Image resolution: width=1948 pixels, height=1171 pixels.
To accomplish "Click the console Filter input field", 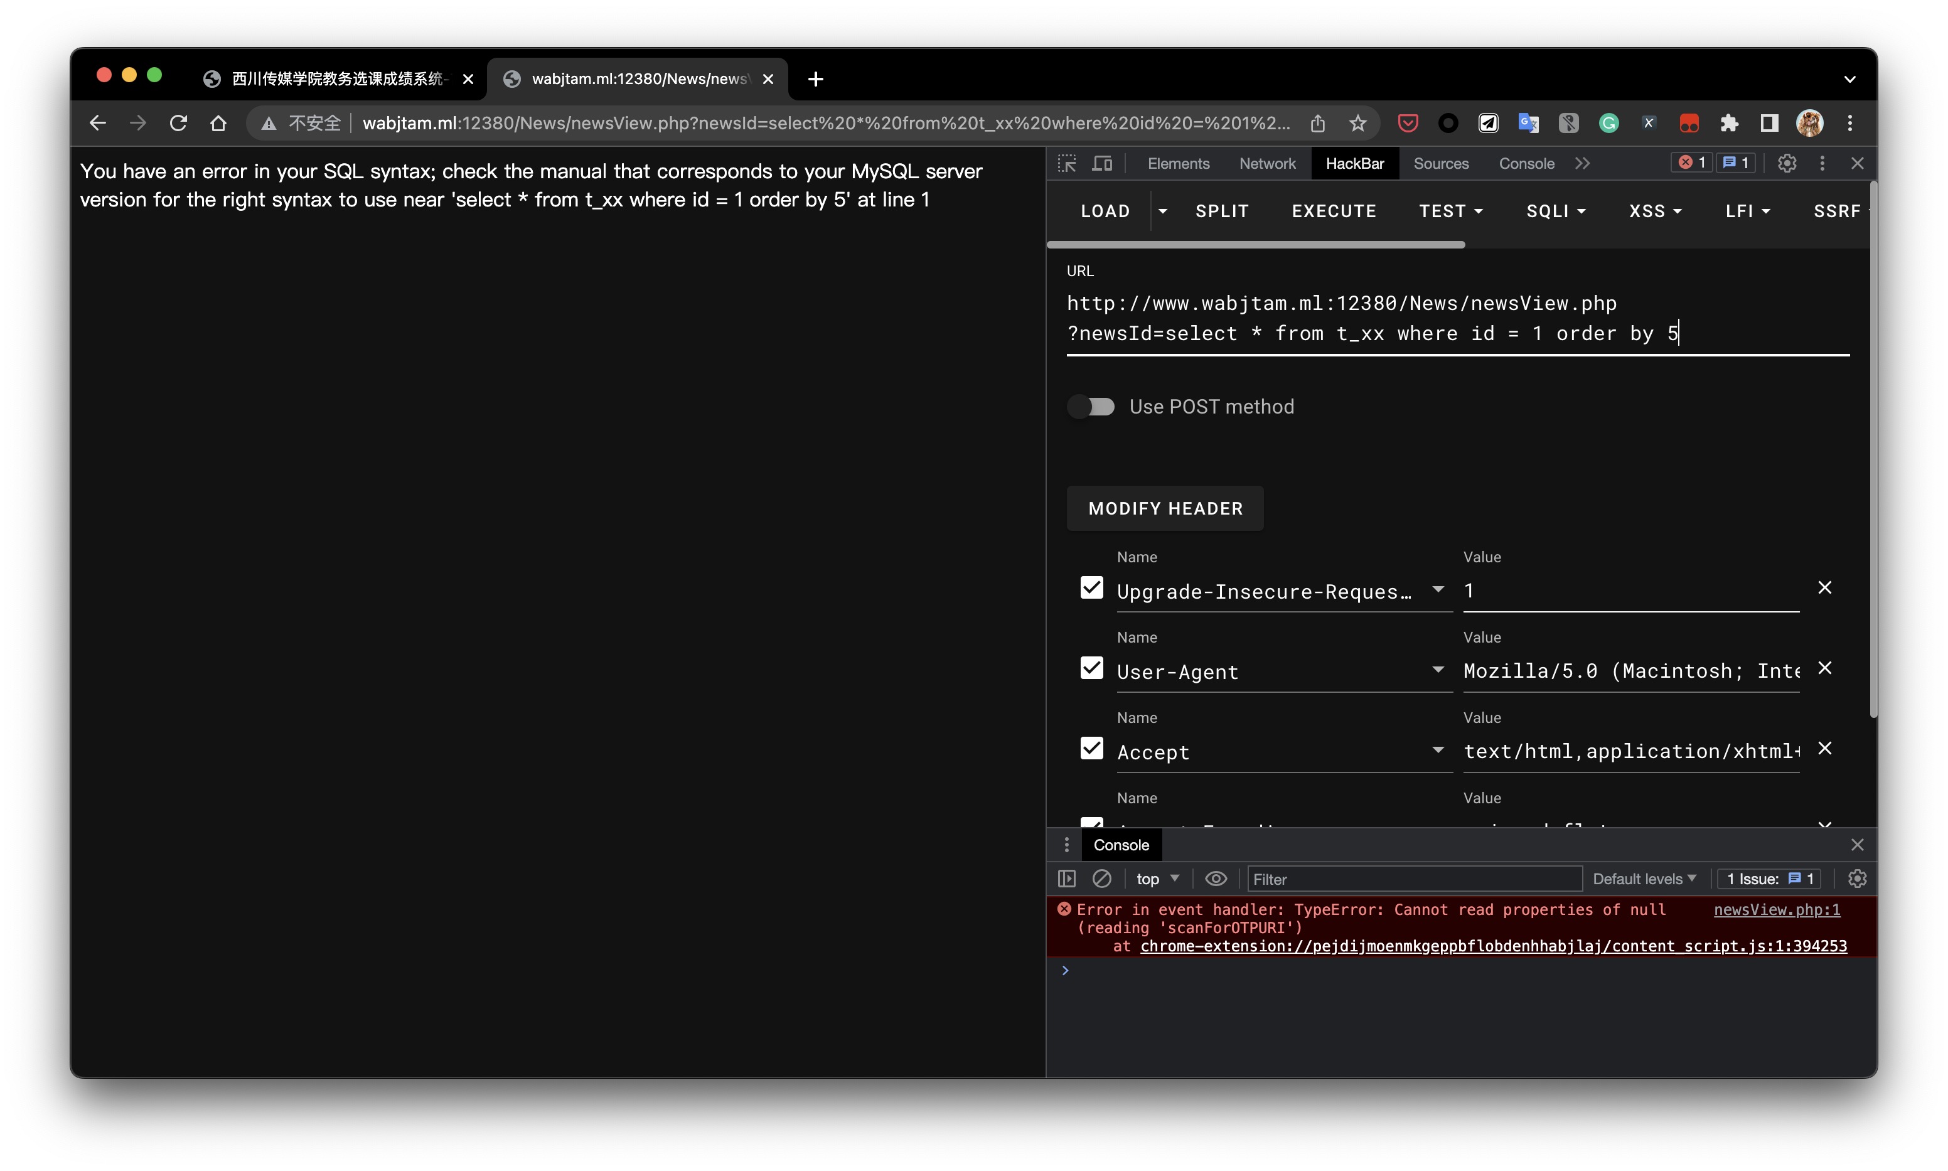I will pyautogui.click(x=1414, y=879).
